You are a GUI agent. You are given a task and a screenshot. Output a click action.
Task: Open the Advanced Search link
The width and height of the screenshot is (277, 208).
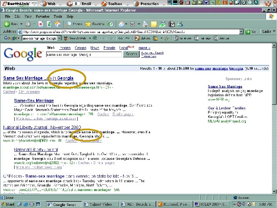pos(152,52)
